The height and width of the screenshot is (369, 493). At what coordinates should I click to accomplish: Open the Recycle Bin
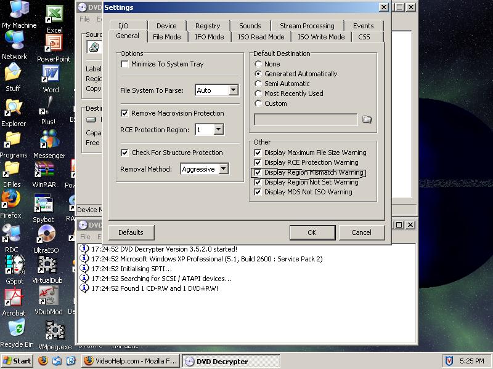click(x=17, y=333)
